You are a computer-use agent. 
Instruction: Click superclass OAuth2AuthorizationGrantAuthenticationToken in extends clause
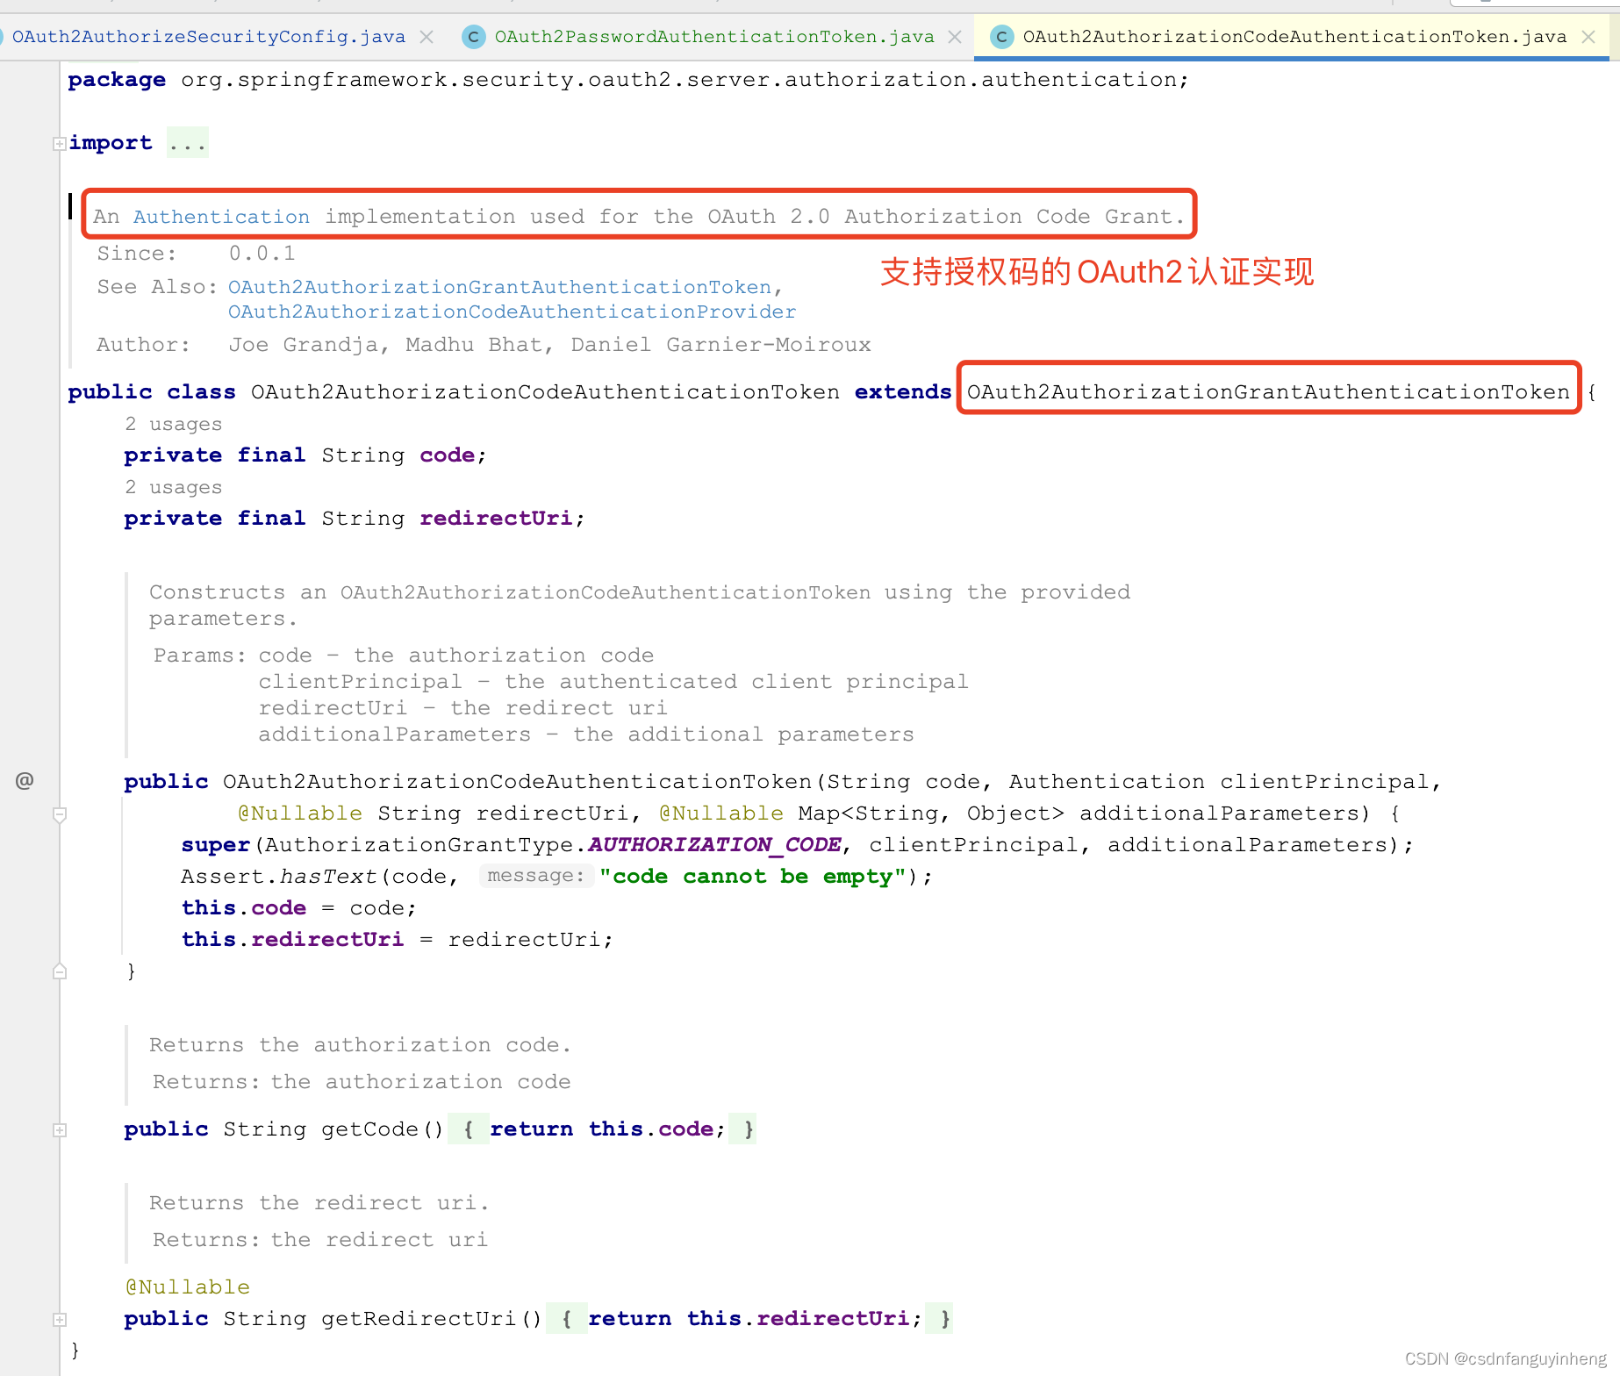pyautogui.click(x=1268, y=392)
